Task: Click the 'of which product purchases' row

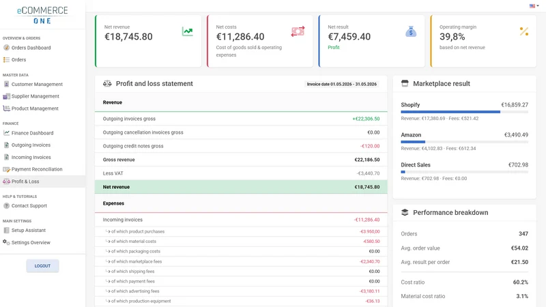Action: [241, 231]
